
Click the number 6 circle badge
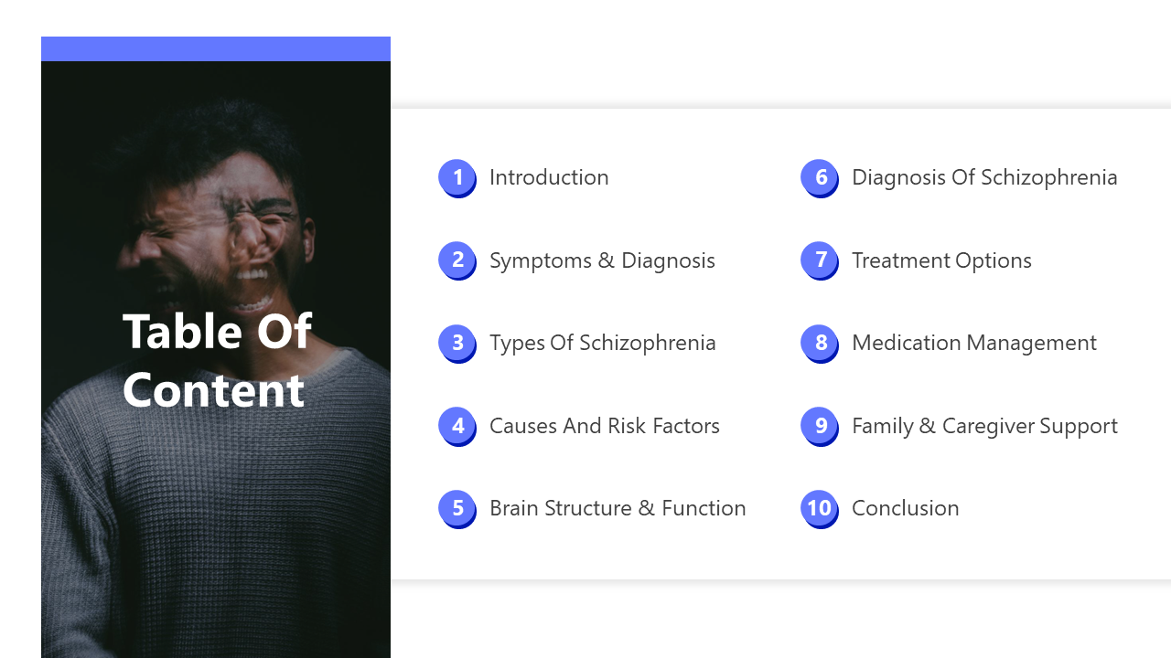[820, 178]
